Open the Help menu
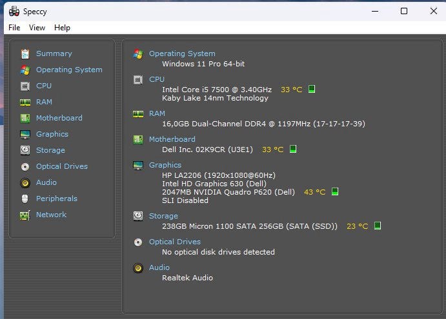This screenshot has height=319, width=446. (62, 28)
